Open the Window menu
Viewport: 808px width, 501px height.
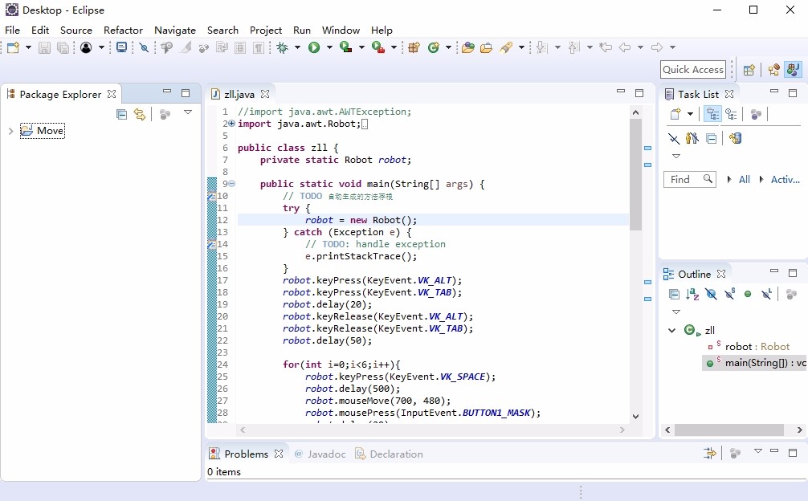[x=341, y=30]
